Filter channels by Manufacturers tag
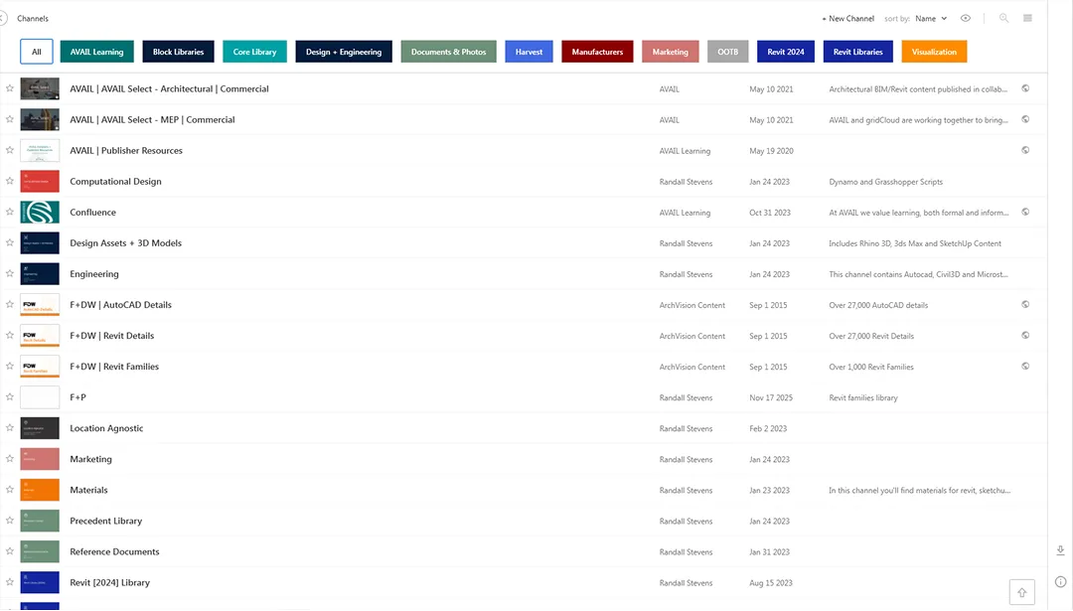Image resolution: width=1073 pixels, height=611 pixels. 597,52
